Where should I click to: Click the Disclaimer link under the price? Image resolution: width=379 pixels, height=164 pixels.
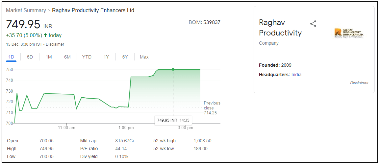pyautogui.click(x=55, y=44)
